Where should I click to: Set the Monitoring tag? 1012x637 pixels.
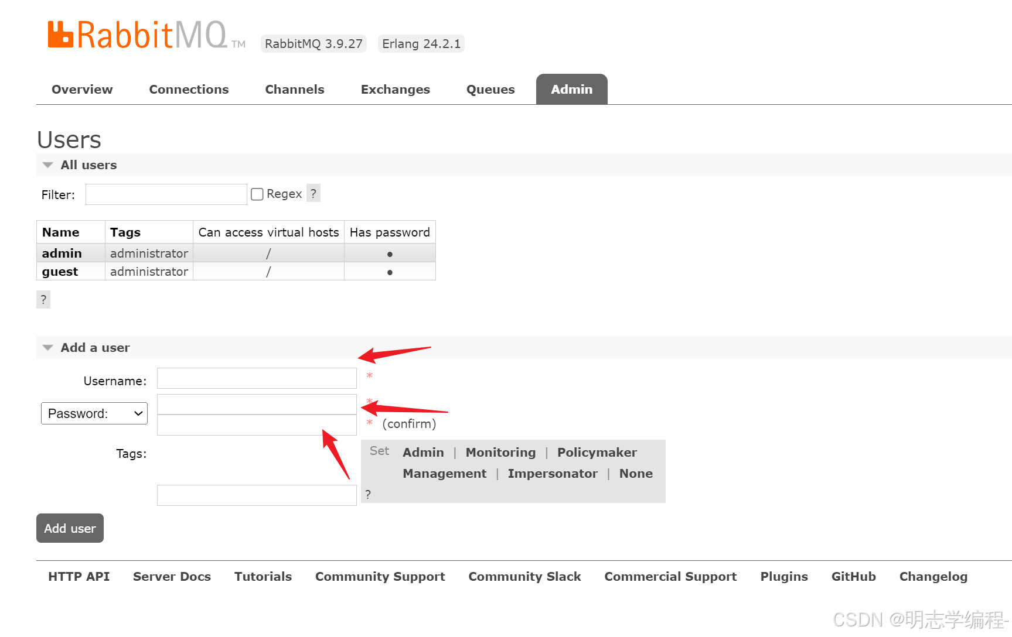click(x=500, y=453)
